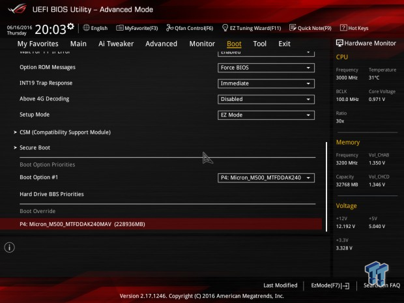Open the clock settings gear icon
Image resolution: width=404 pixels, height=303 pixels.
(x=70, y=26)
